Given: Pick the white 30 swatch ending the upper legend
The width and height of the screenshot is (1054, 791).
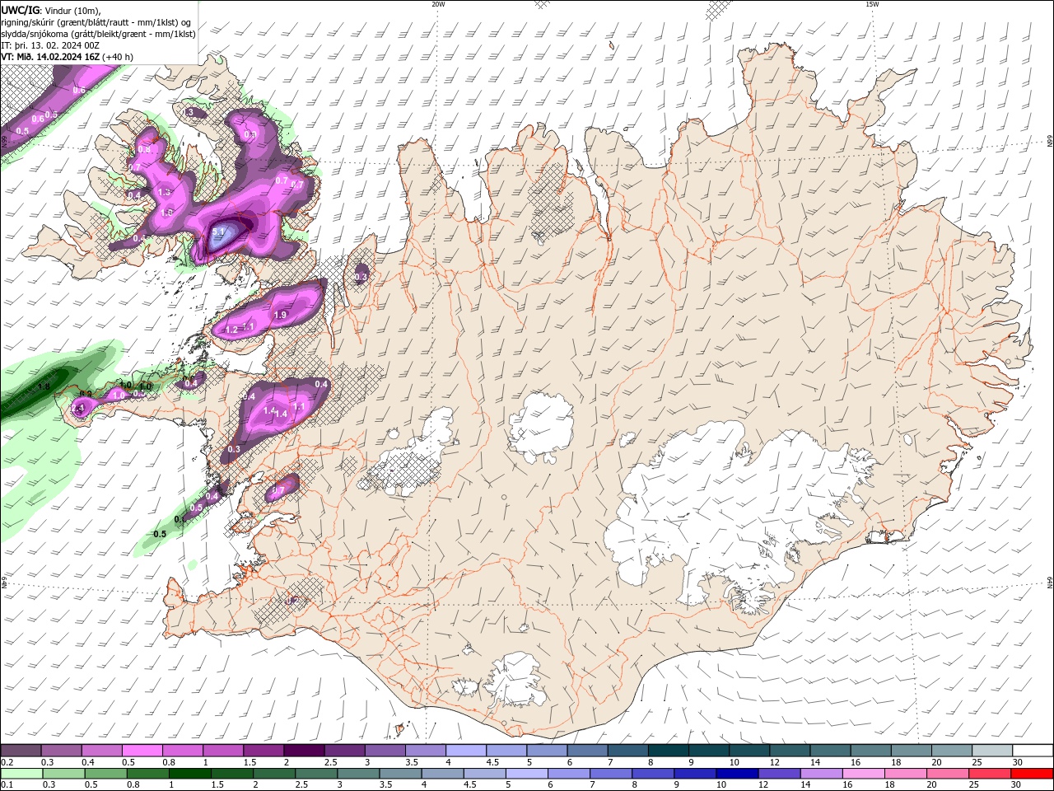Looking at the screenshot, I should (x=1032, y=751).
